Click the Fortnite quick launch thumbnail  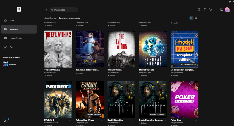tap(6, 64)
